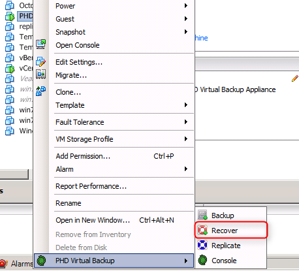Screen dimensions: 299x271
Task: Choose Clone... from context menu
Action: pos(114,92)
